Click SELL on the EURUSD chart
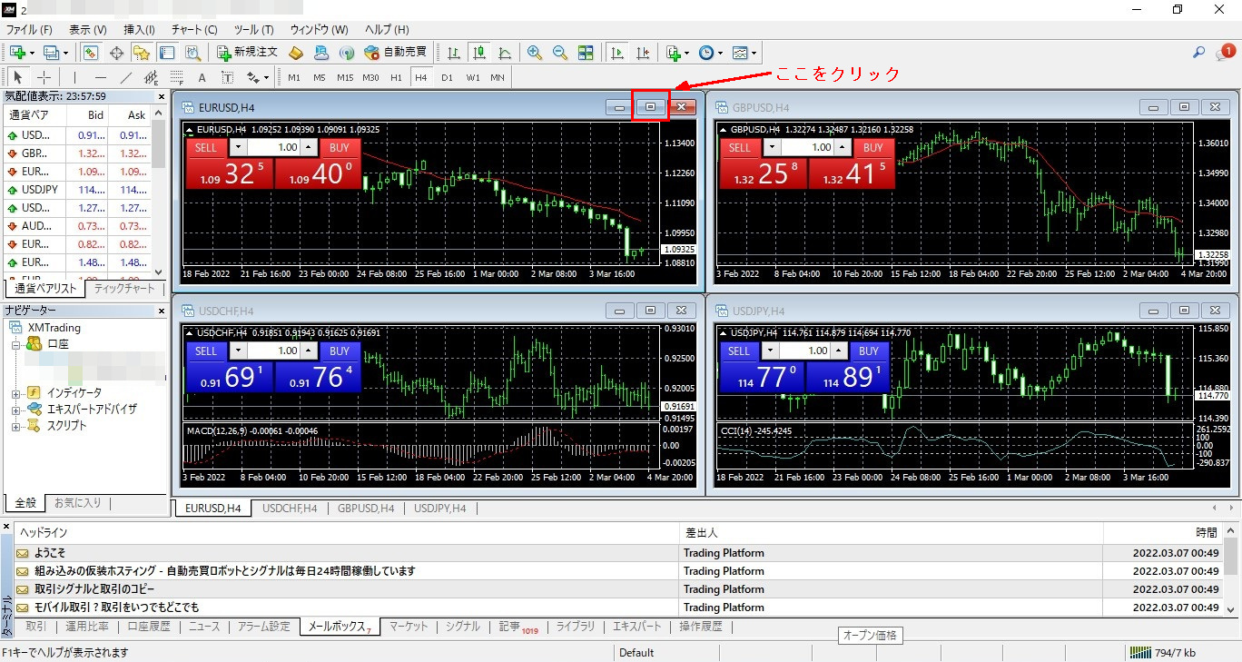Viewport: 1242px width, 662px height. (x=206, y=147)
